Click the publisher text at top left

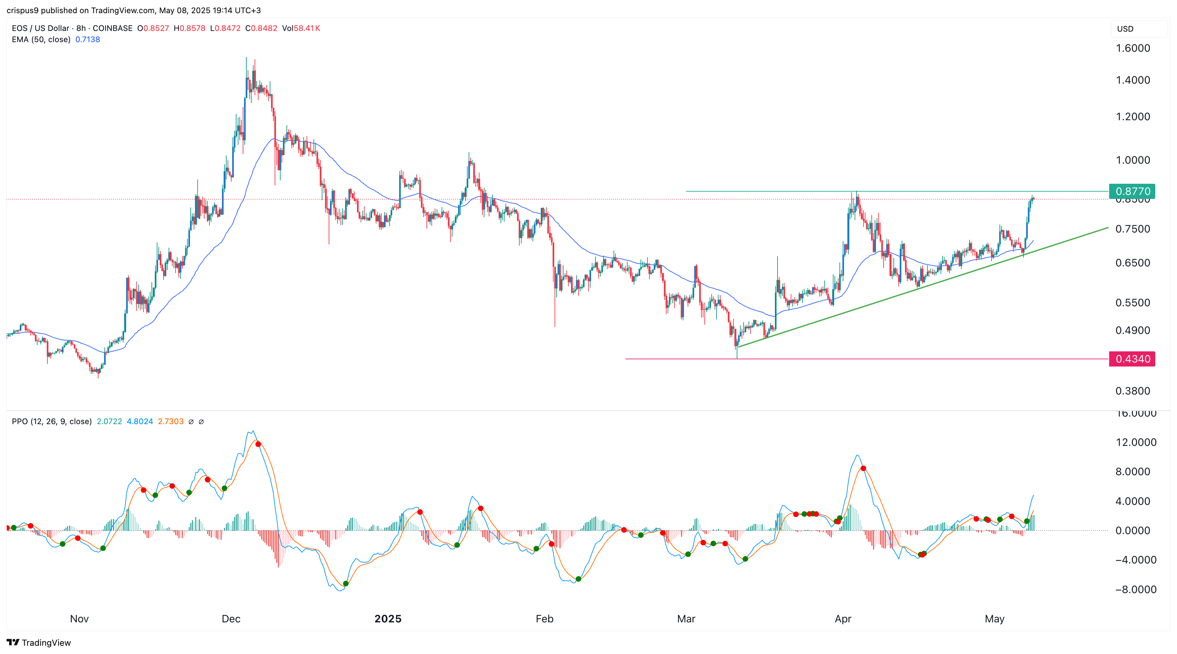pos(133,10)
